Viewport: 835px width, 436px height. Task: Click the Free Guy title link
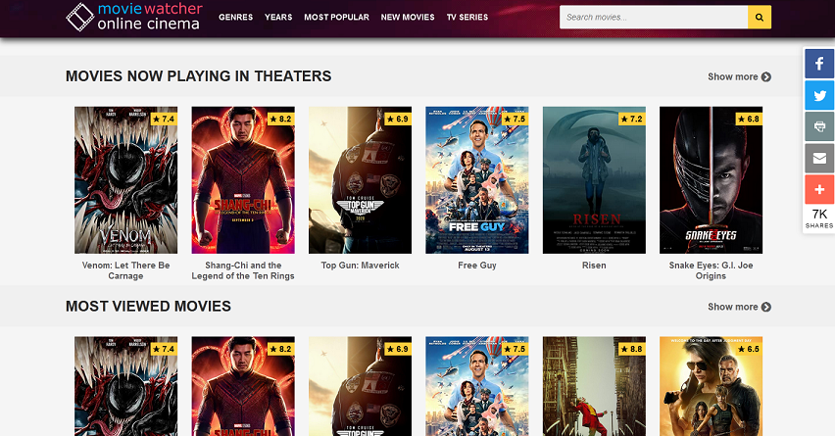477,266
